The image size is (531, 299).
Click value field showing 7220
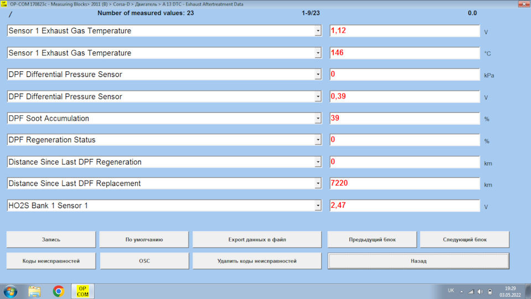tap(405, 183)
